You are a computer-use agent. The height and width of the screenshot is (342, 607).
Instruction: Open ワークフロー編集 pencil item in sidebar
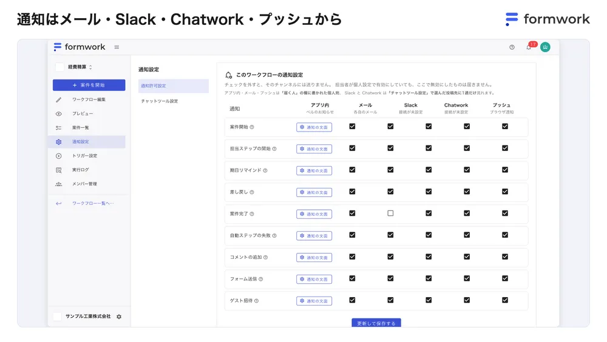click(89, 99)
